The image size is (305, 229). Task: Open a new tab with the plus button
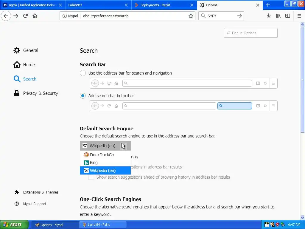point(268,5)
